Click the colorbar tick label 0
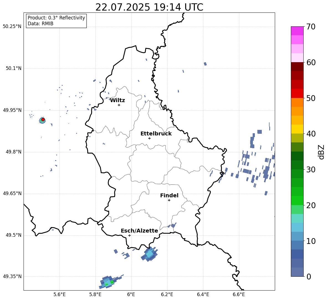Screen dimensions: 328x300 click(309, 276)
